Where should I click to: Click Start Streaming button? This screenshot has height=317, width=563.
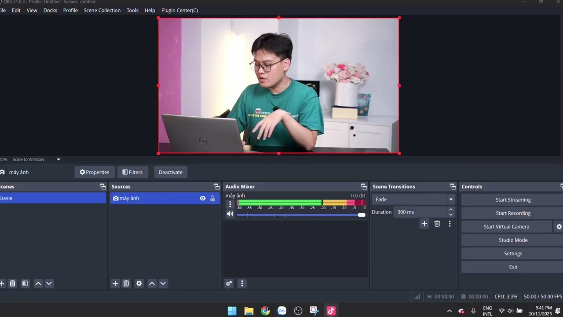513,200
